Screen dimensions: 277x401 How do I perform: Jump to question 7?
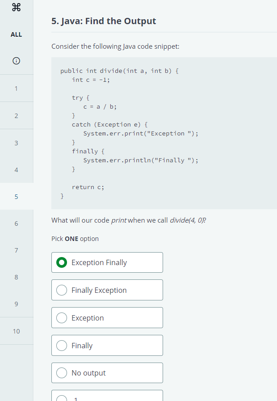click(x=17, y=250)
